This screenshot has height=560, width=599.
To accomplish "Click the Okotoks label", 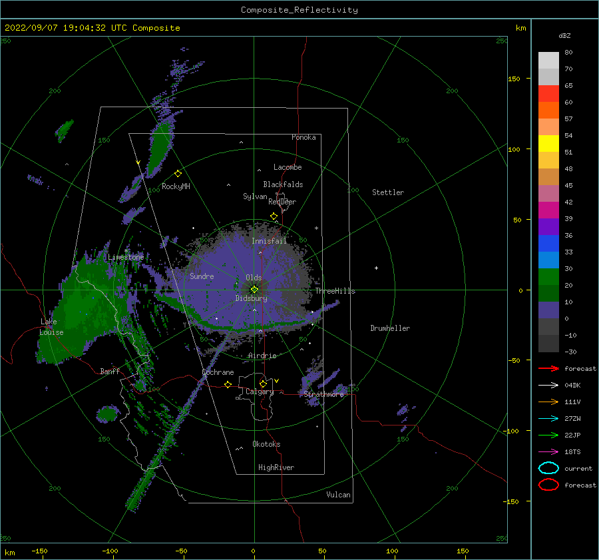I will [266, 444].
